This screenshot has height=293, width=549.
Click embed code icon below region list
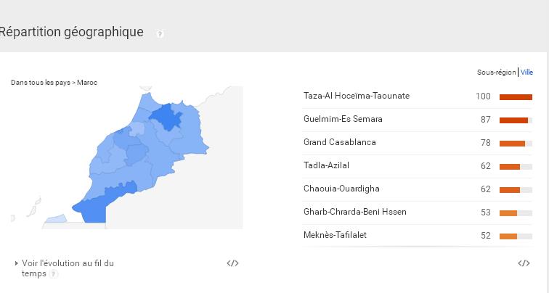tap(524, 263)
